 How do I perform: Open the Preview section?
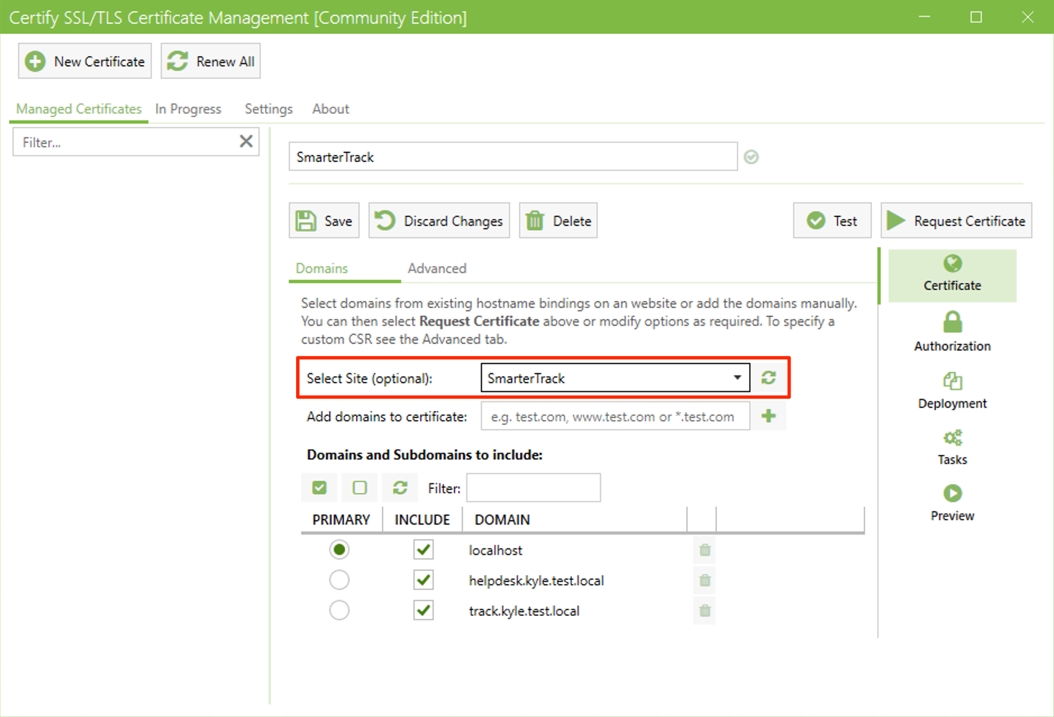pyautogui.click(x=952, y=503)
